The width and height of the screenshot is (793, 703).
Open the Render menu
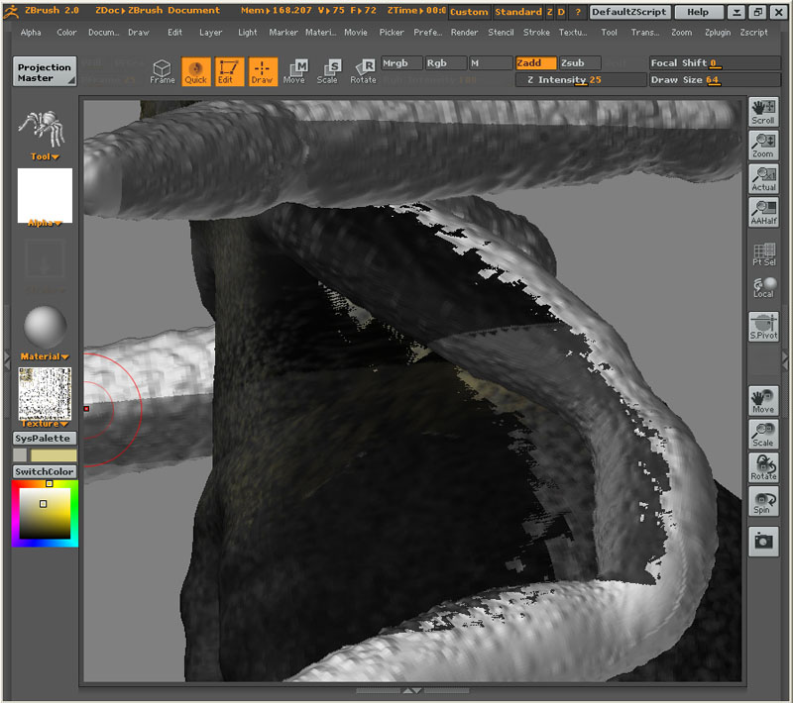click(x=464, y=33)
